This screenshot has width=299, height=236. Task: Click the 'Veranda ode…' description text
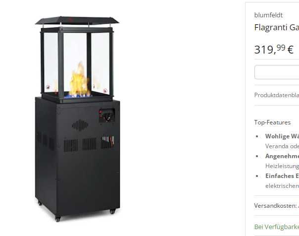click(x=282, y=146)
